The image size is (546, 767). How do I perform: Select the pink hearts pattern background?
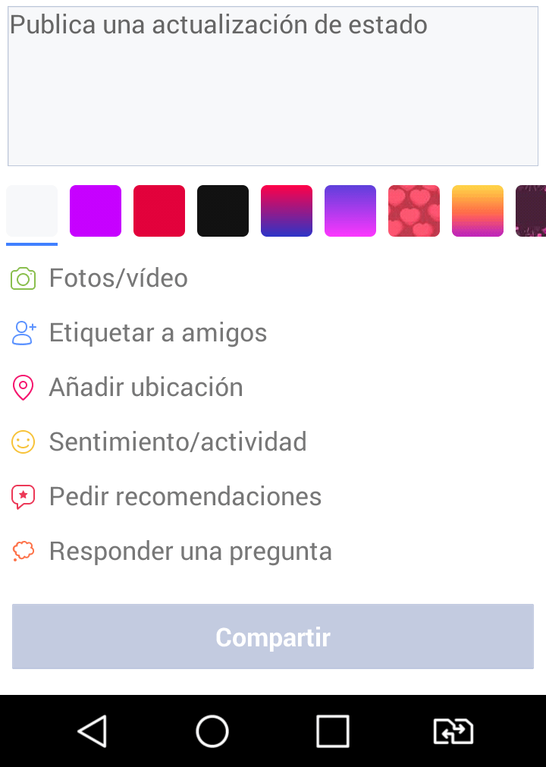(414, 211)
